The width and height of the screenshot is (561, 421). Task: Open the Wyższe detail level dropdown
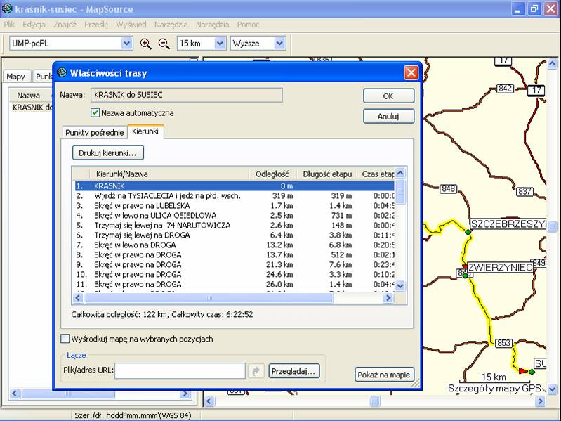click(279, 44)
